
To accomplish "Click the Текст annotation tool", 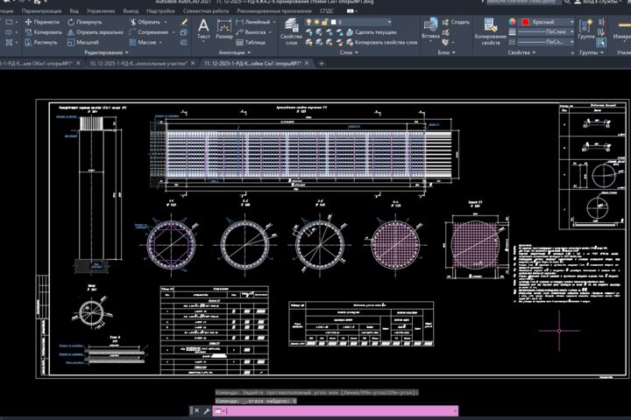I will pyautogui.click(x=203, y=30).
